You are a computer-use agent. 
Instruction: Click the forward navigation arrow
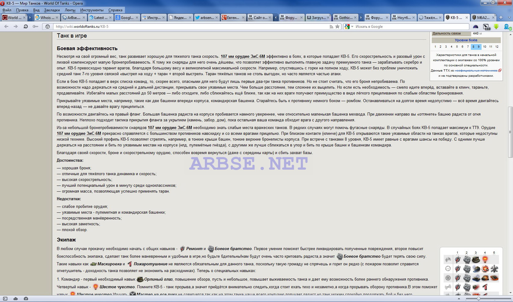(x=16, y=27)
